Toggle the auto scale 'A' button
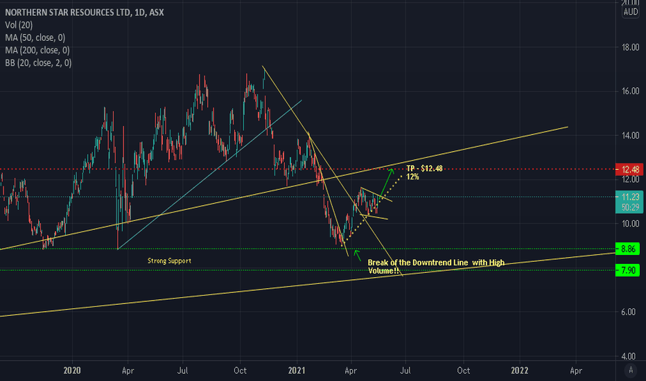 pyautogui.click(x=631, y=371)
